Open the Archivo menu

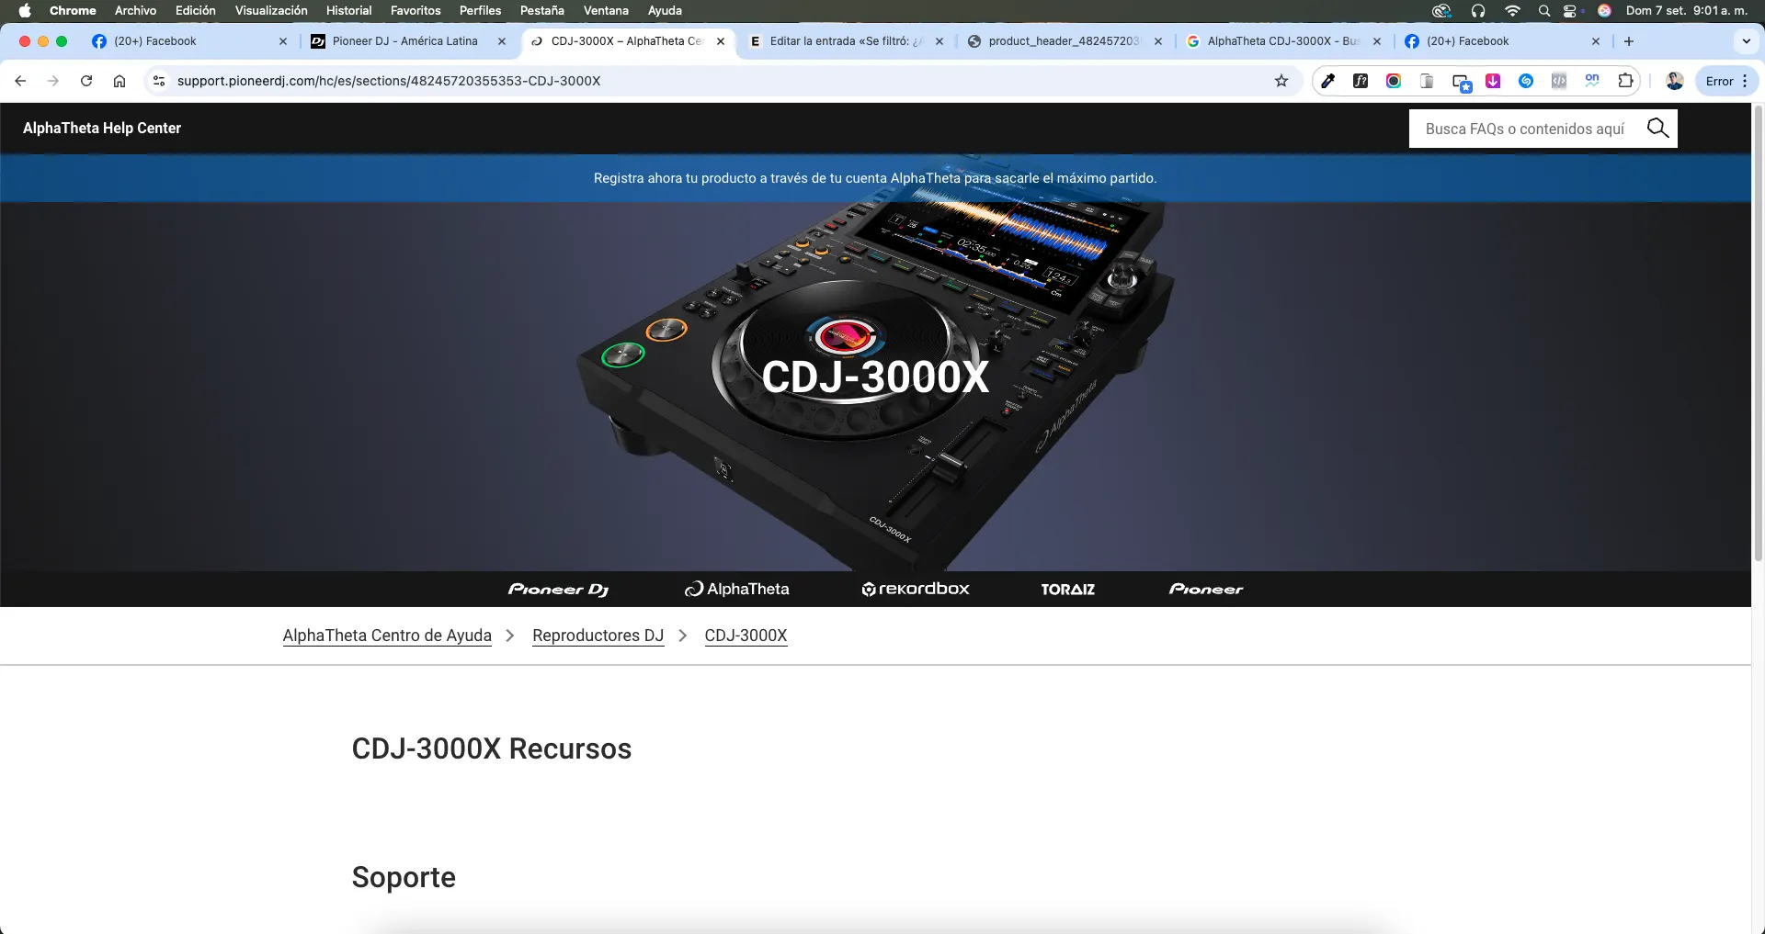click(x=135, y=11)
